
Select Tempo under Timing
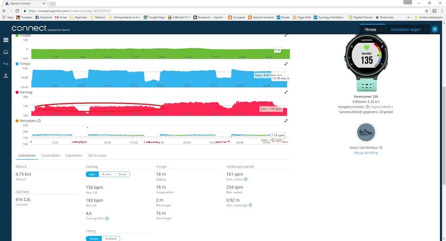94,239
